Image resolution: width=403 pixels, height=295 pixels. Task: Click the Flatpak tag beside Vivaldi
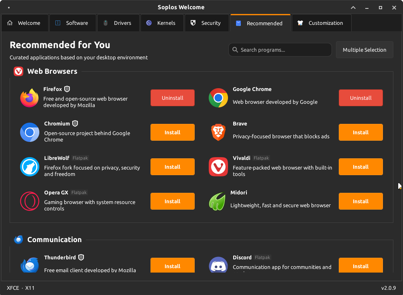(261, 158)
